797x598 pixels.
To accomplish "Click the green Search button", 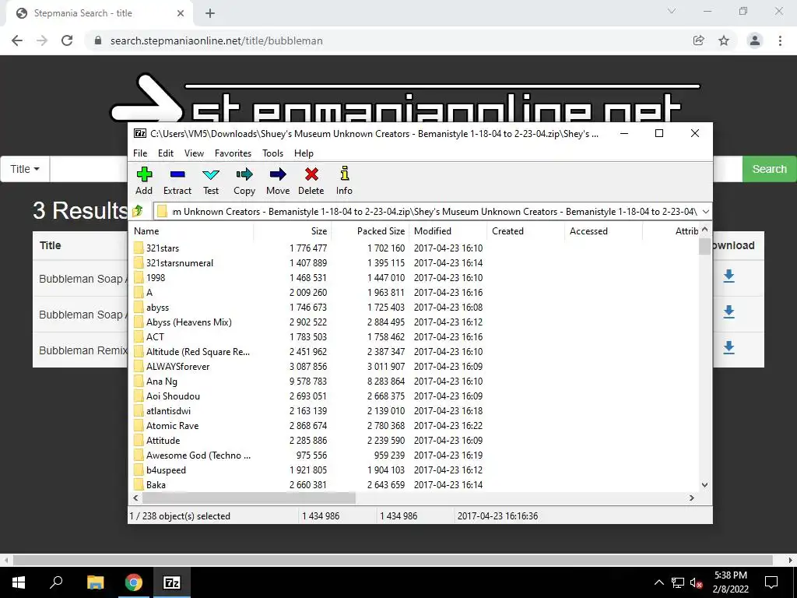I will (x=769, y=169).
